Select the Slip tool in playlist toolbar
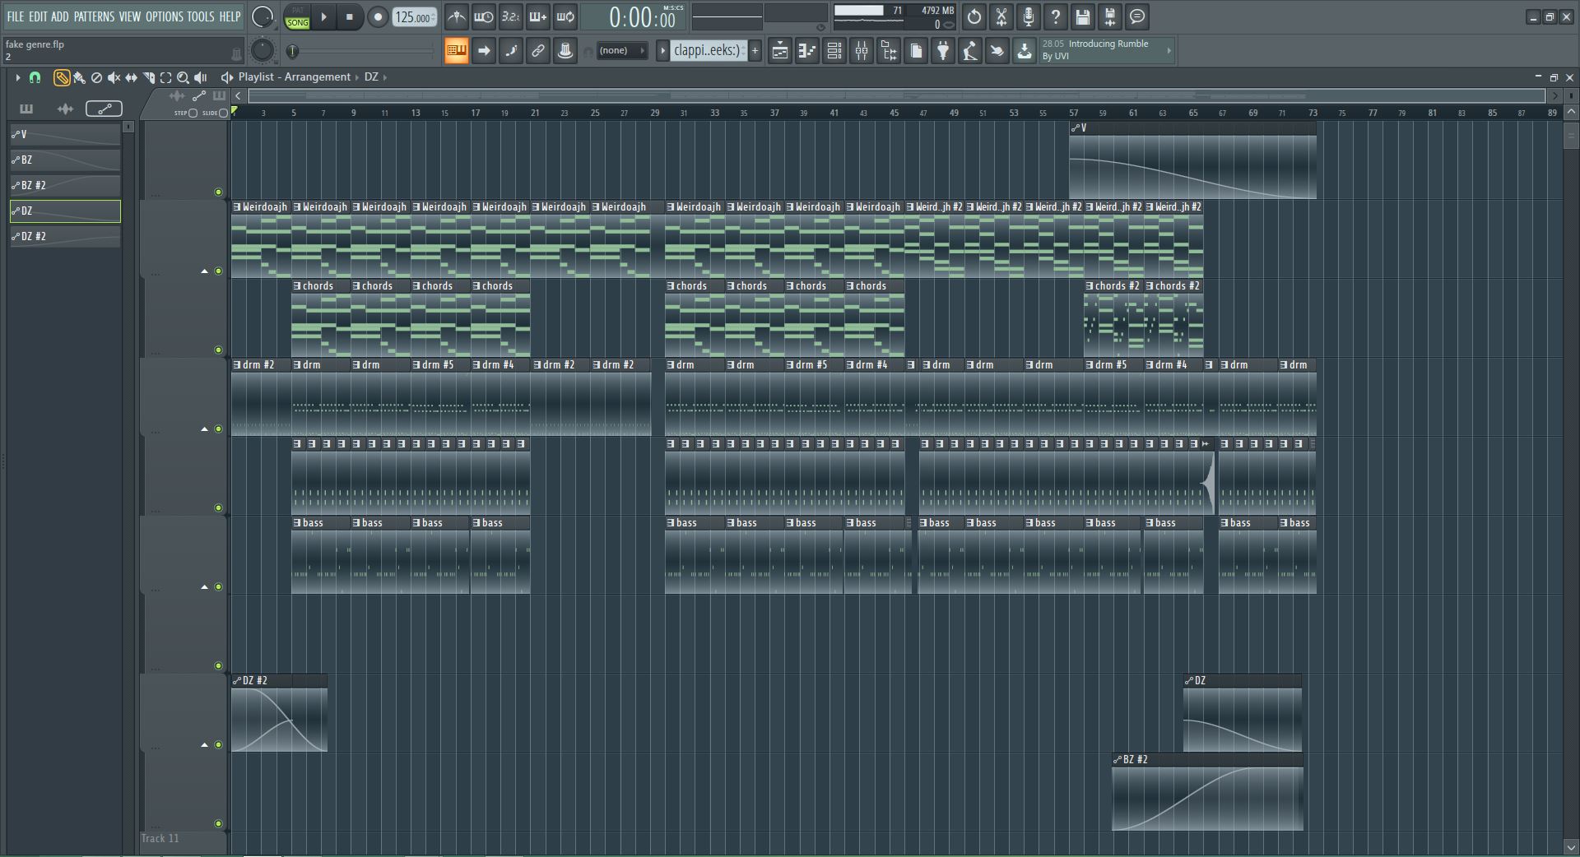This screenshot has height=857, width=1580. [x=131, y=77]
